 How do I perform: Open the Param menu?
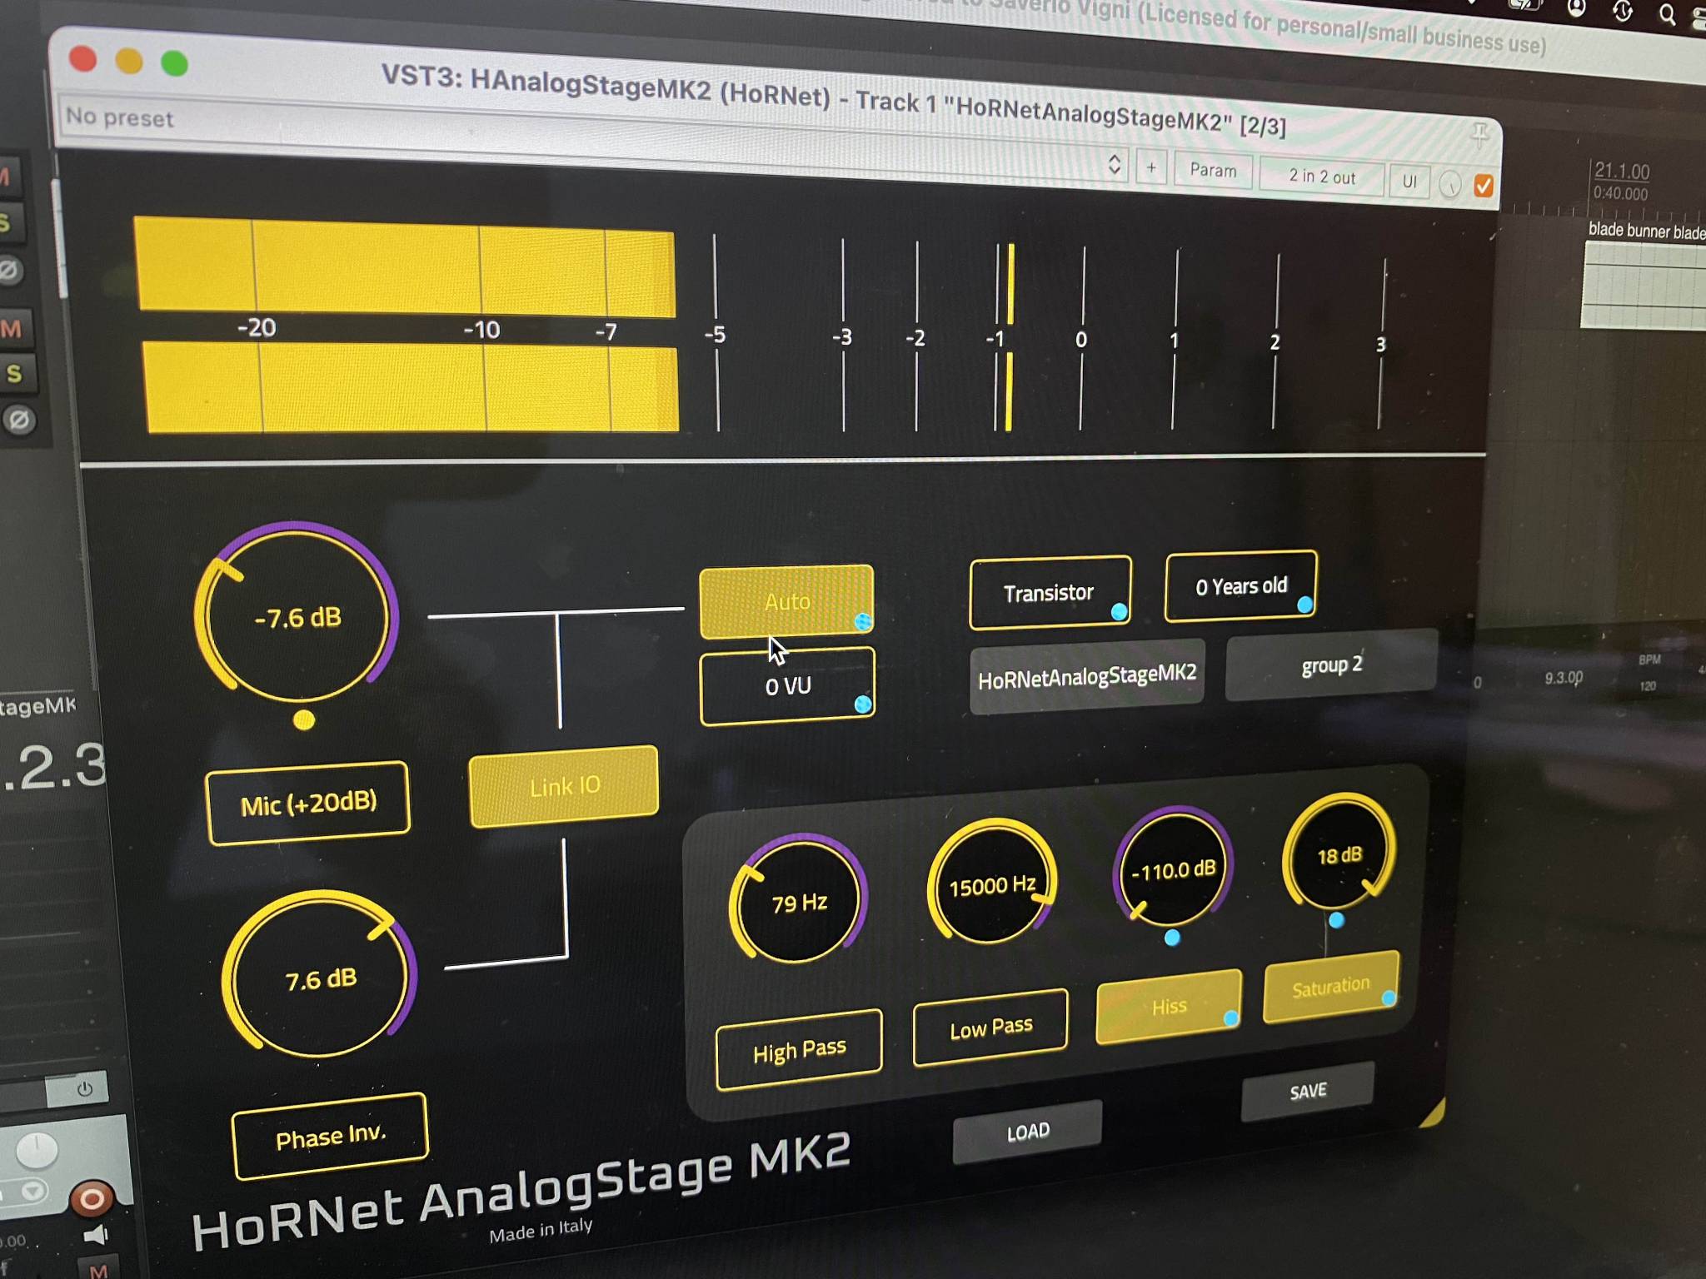click(x=1212, y=171)
